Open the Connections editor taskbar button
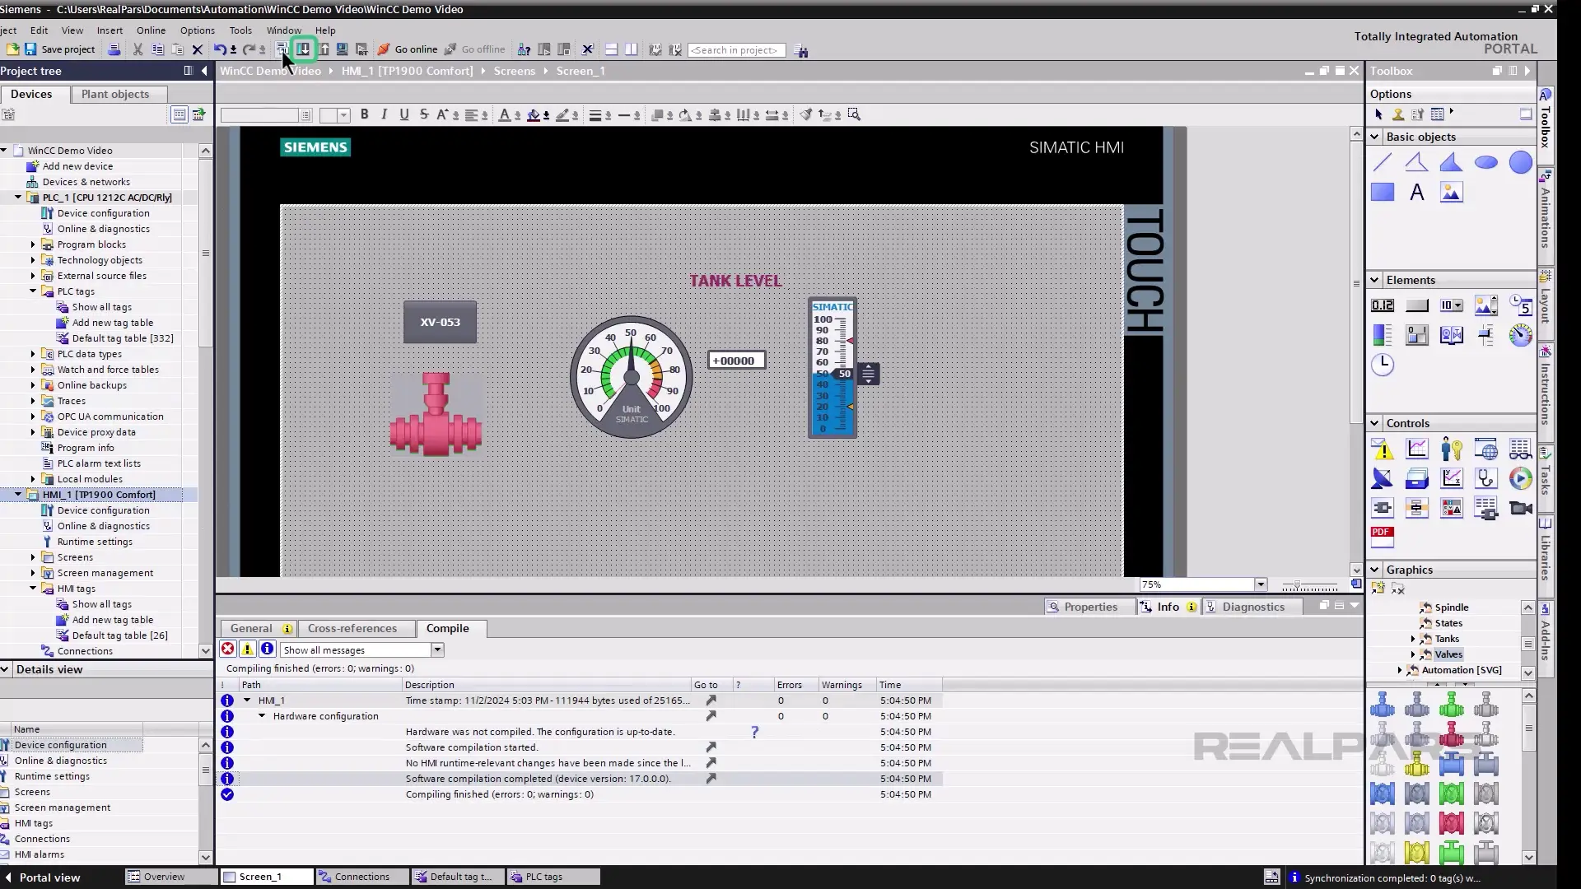1581x889 pixels. click(362, 877)
